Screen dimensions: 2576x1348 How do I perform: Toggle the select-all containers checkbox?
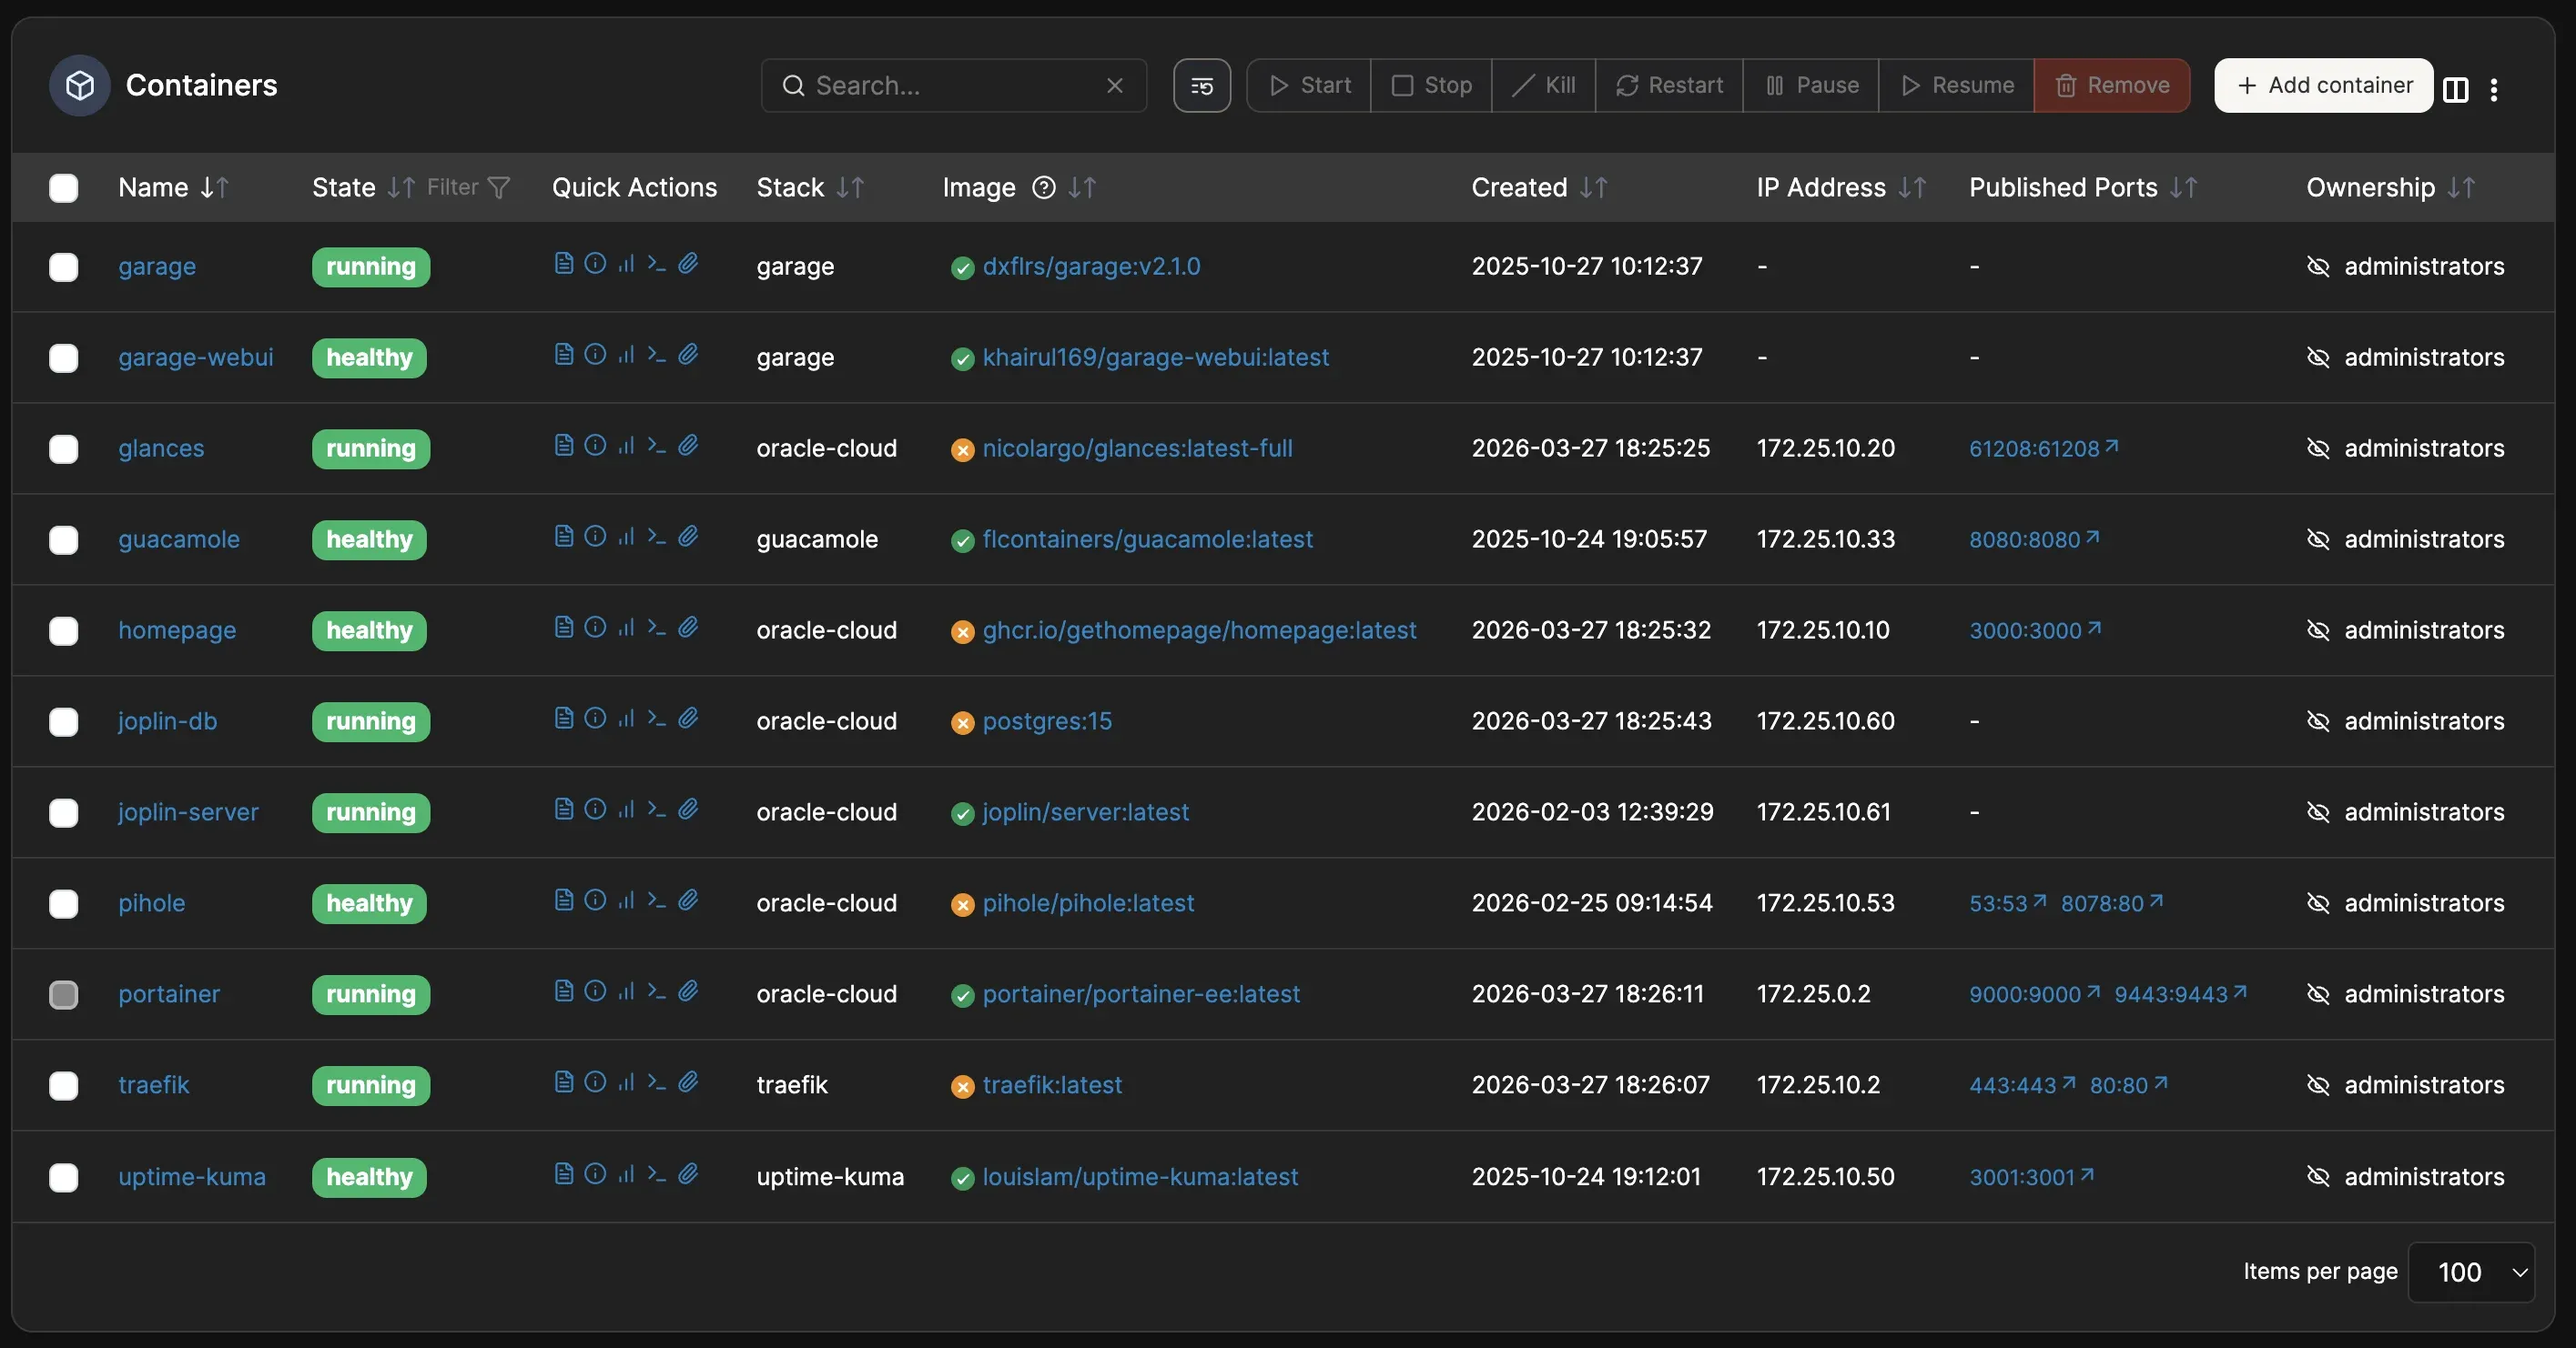click(64, 186)
